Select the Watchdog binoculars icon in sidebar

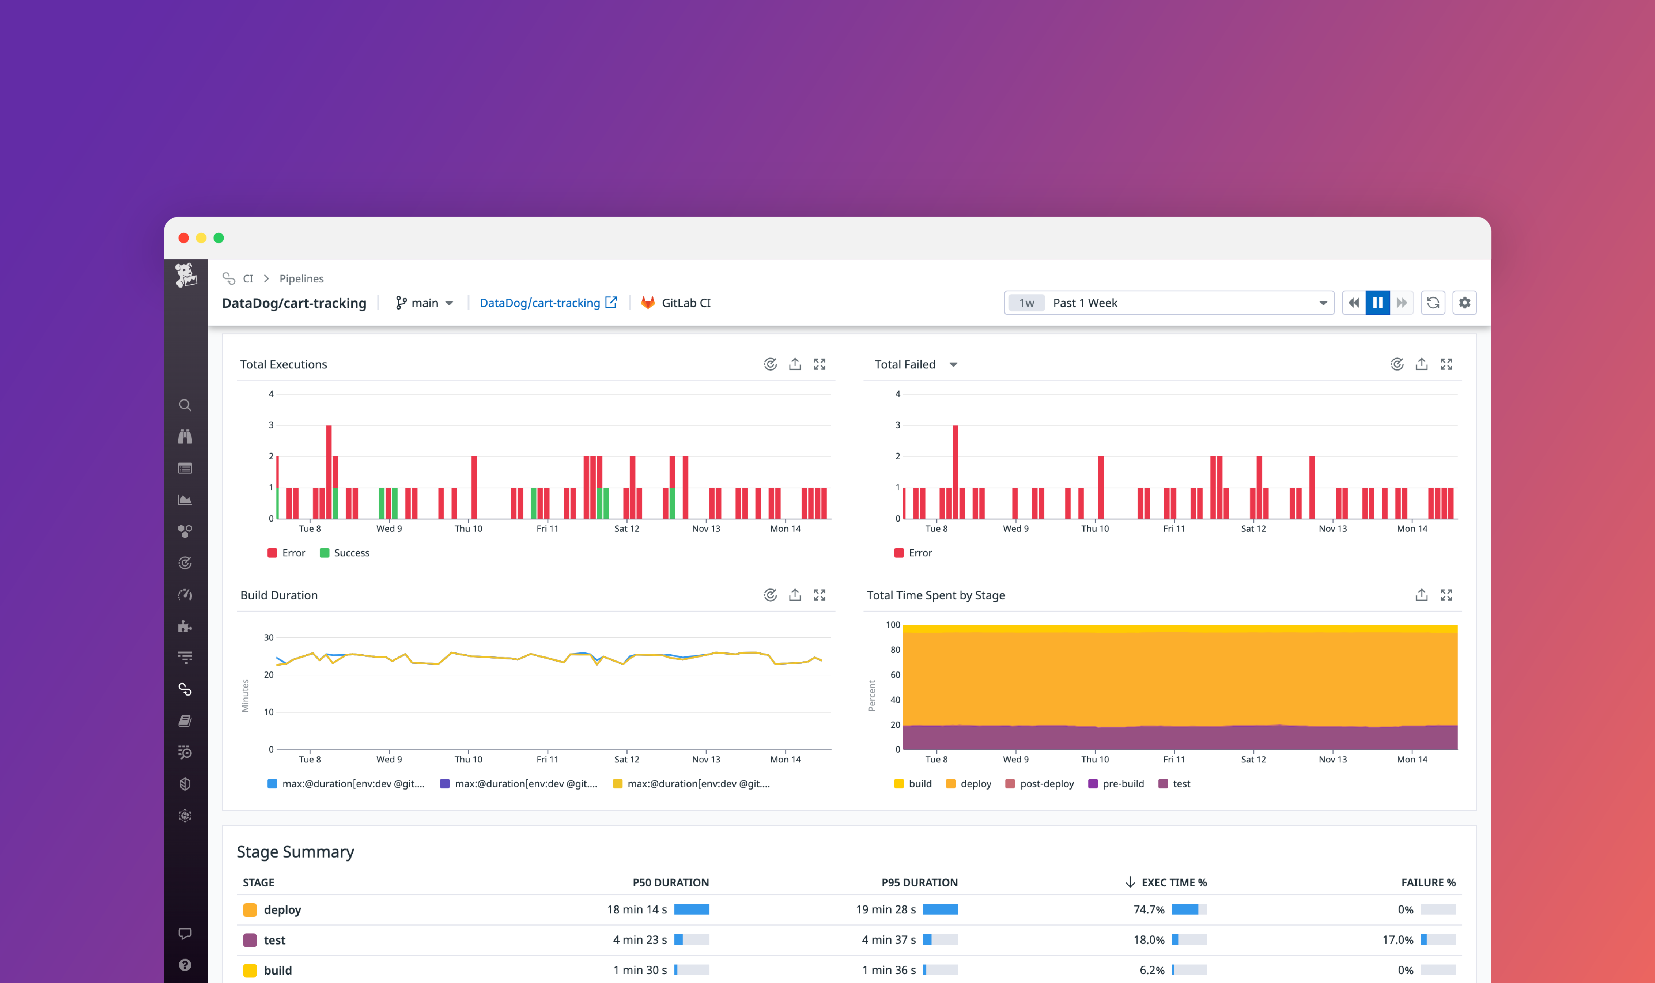pyautogui.click(x=186, y=436)
